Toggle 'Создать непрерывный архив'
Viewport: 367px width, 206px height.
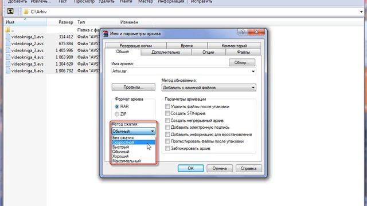tap(167, 121)
